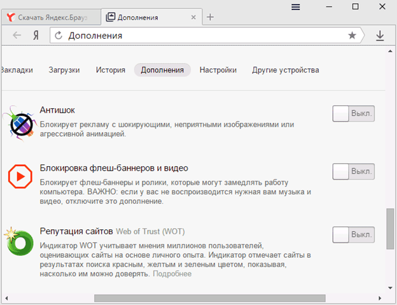
Task: Switch to the Скачать Яндекс.Браузер tab
Action: pos(51,17)
